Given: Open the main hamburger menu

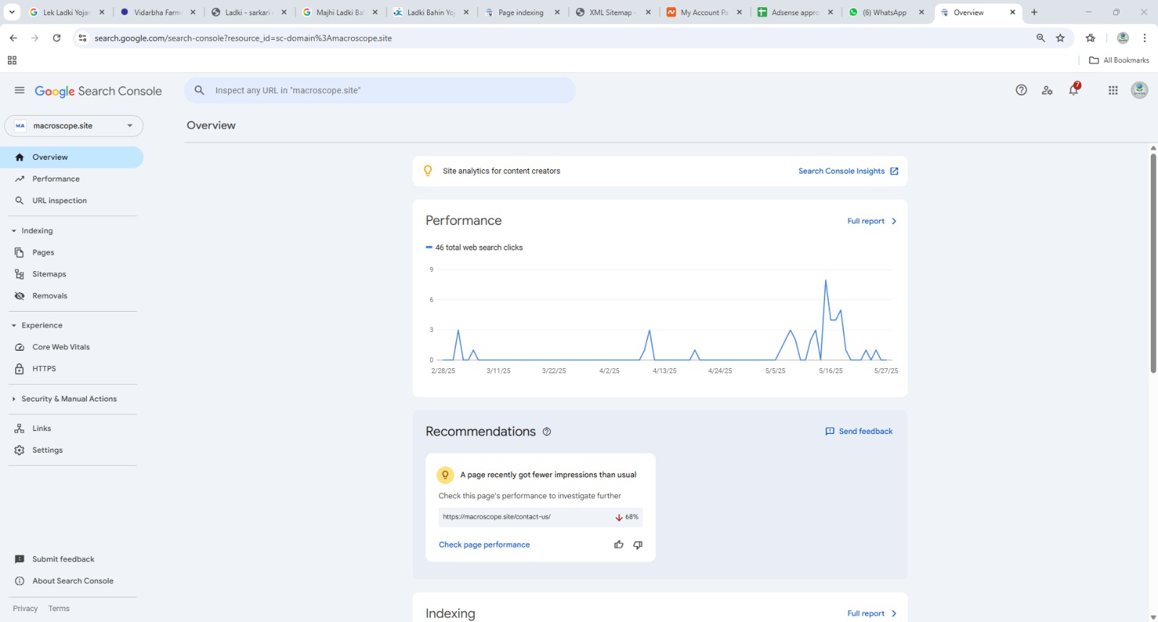Looking at the screenshot, I should [x=20, y=90].
